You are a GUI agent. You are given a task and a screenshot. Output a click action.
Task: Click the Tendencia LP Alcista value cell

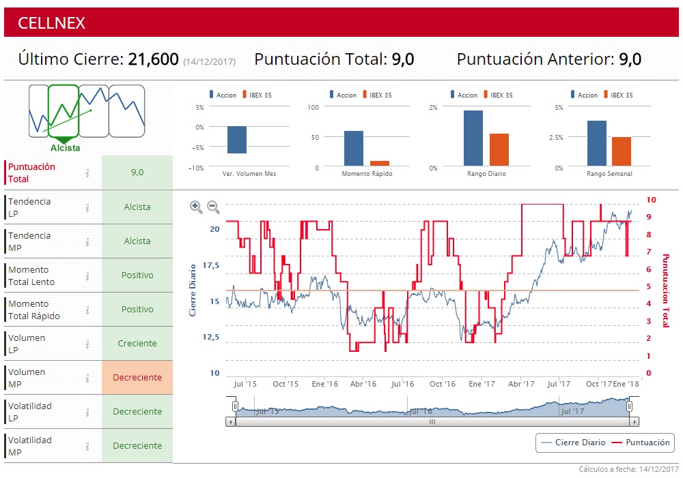(x=137, y=207)
